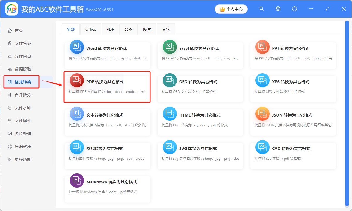The width and height of the screenshot is (352, 211).
Task: Open the search magnifier in title bar
Action: click(x=262, y=9)
